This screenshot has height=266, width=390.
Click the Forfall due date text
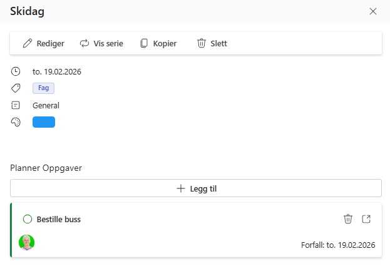337,245
